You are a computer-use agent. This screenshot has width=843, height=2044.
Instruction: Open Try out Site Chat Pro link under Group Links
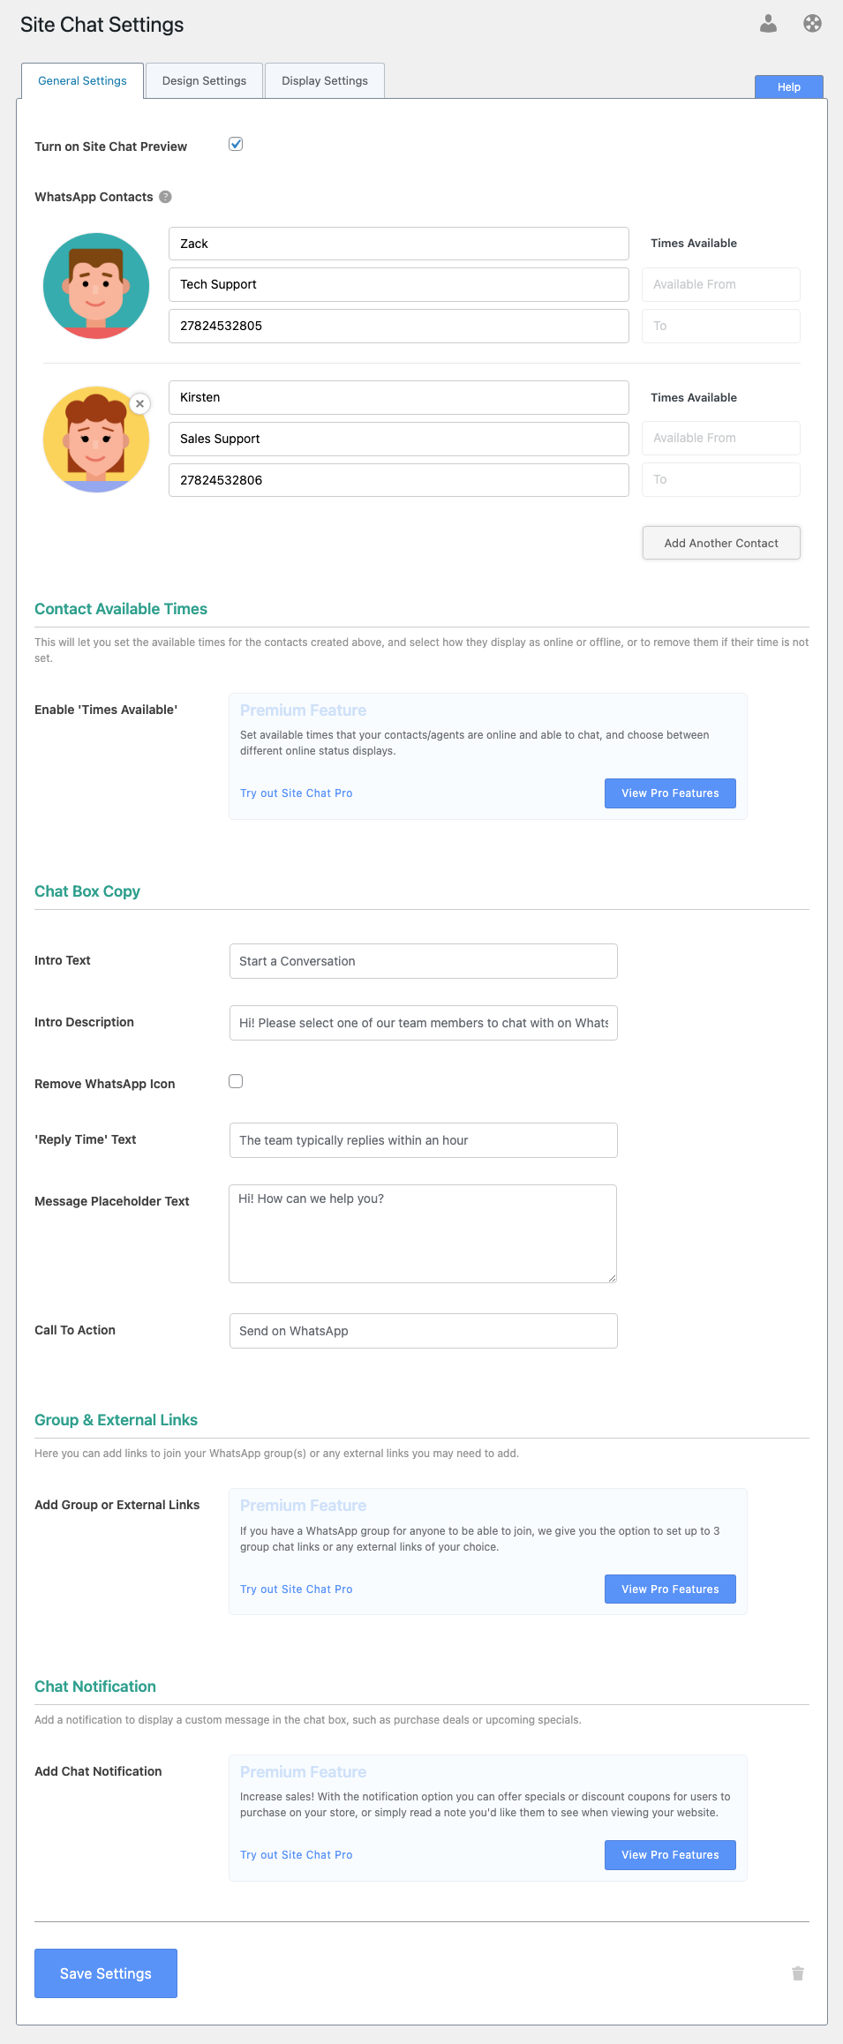297,1589
